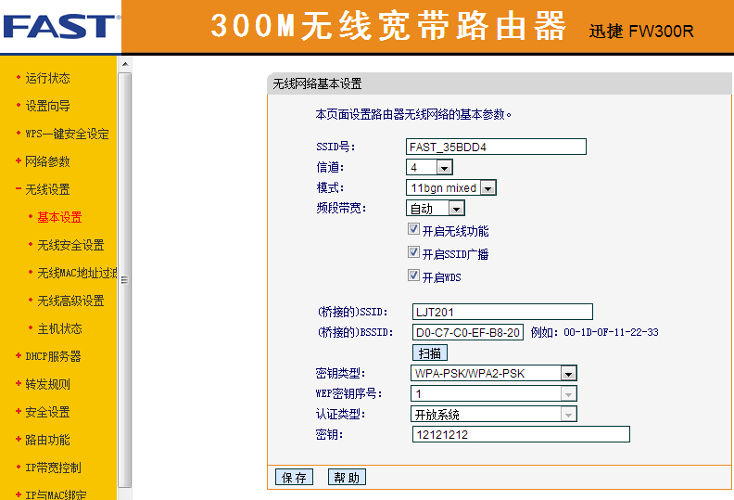Expand 网络参数 section
This screenshot has width=734, height=500.
(47, 161)
